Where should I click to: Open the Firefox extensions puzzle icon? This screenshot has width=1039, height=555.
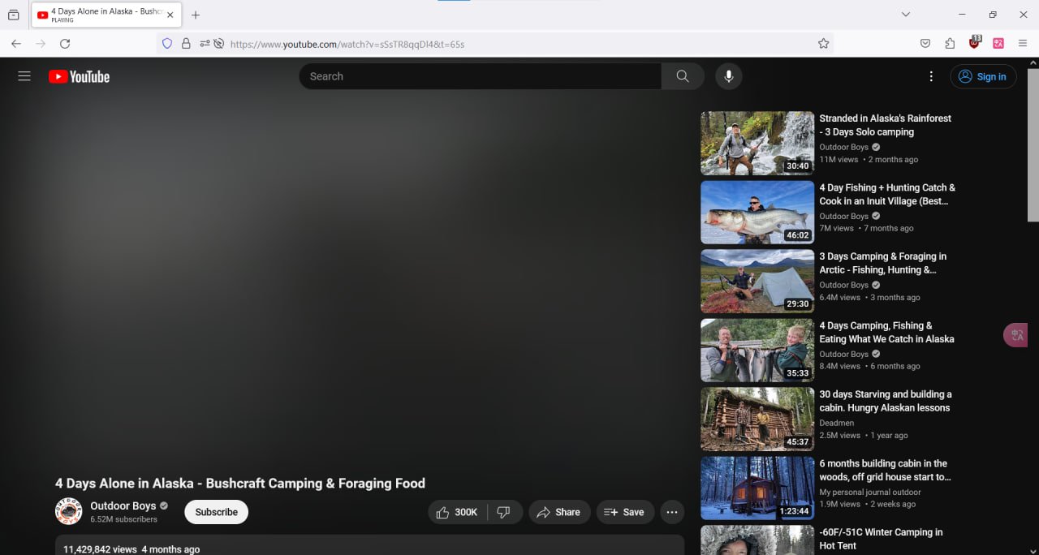click(x=950, y=44)
